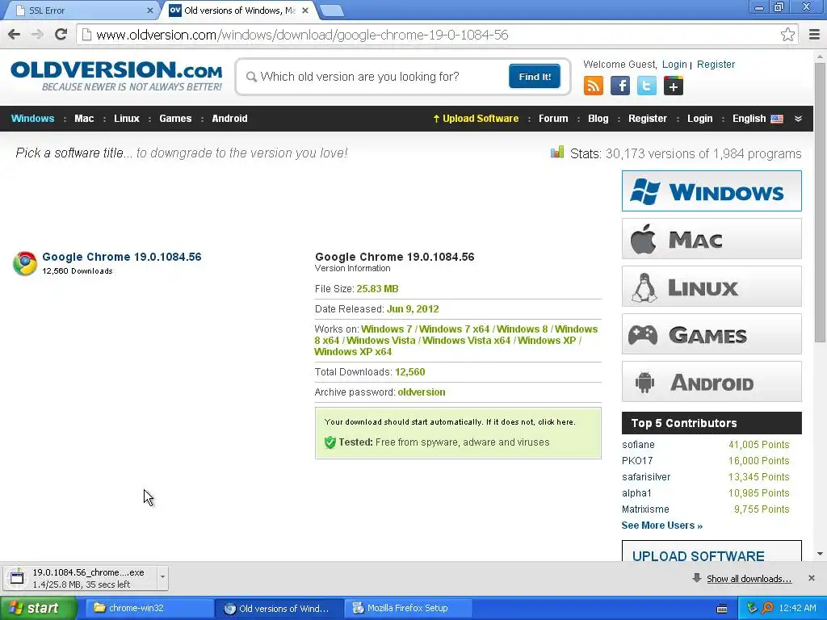Click the UPLOAD SOFTWARE box

coord(712,551)
